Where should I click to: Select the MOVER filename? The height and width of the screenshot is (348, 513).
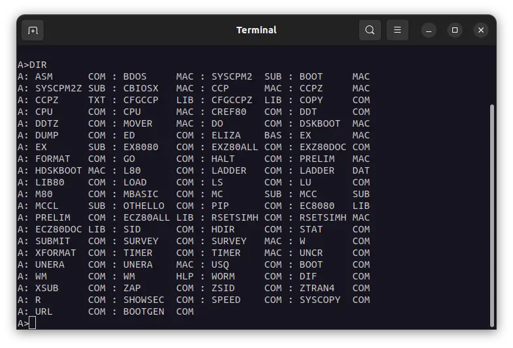pos(138,124)
